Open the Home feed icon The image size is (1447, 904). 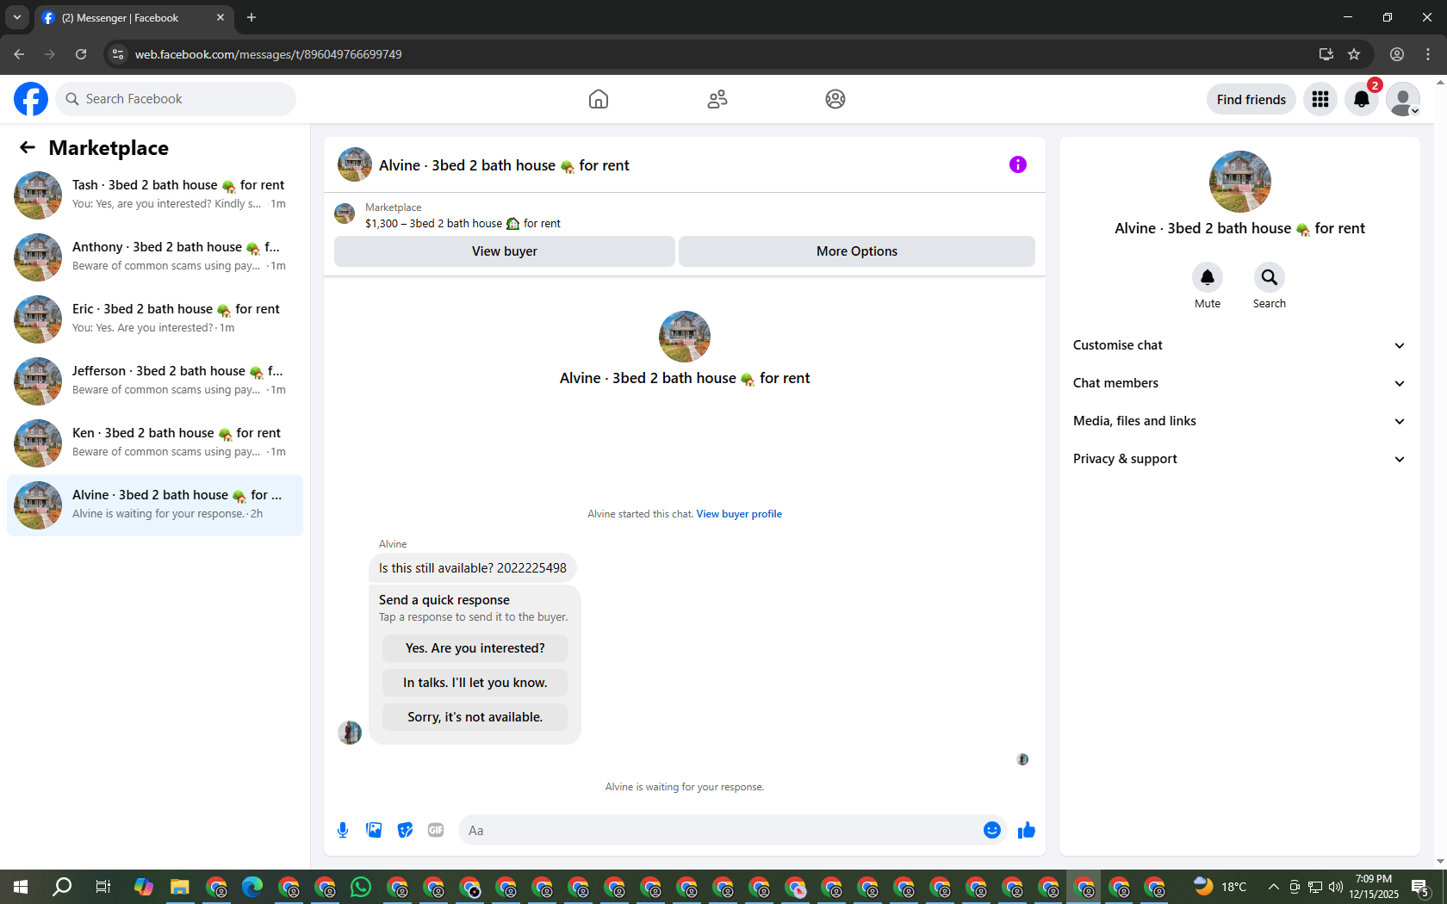pos(599,99)
